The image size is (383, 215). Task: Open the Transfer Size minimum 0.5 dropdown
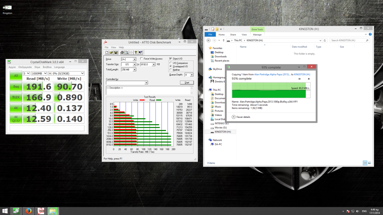(134, 64)
